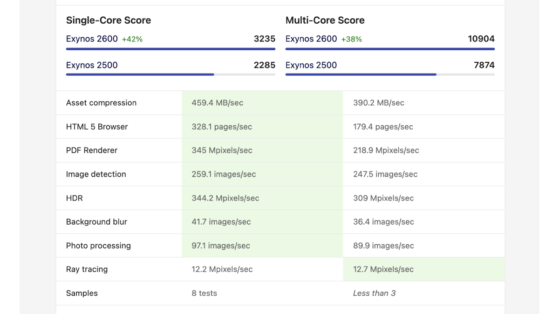The width and height of the screenshot is (559, 314).
Task: Click the Exynos 2600 multi-core label
Action: point(311,39)
